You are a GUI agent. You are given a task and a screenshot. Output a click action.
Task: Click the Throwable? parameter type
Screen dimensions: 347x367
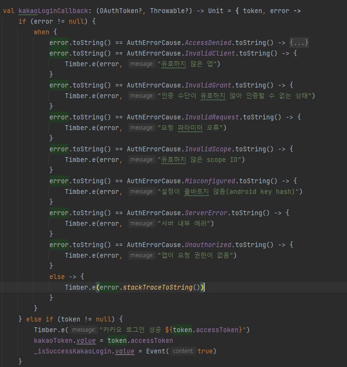169,11
